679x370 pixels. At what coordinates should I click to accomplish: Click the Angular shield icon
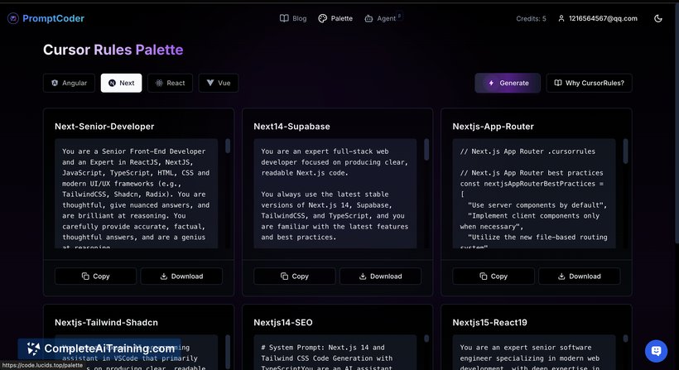coord(55,83)
